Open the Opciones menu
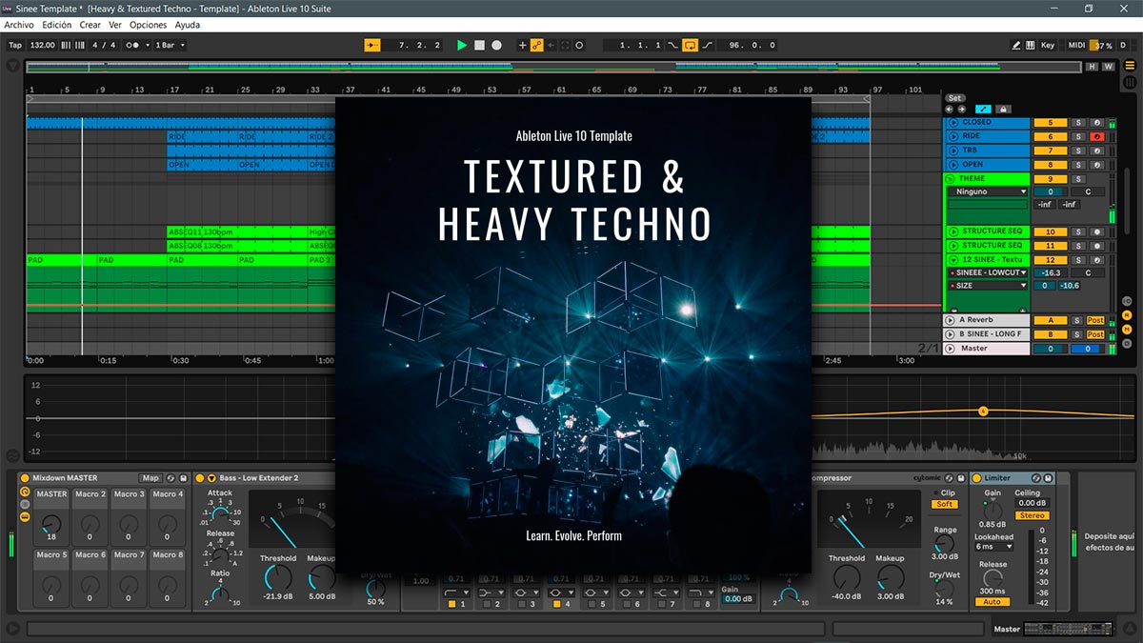 tap(148, 25)
